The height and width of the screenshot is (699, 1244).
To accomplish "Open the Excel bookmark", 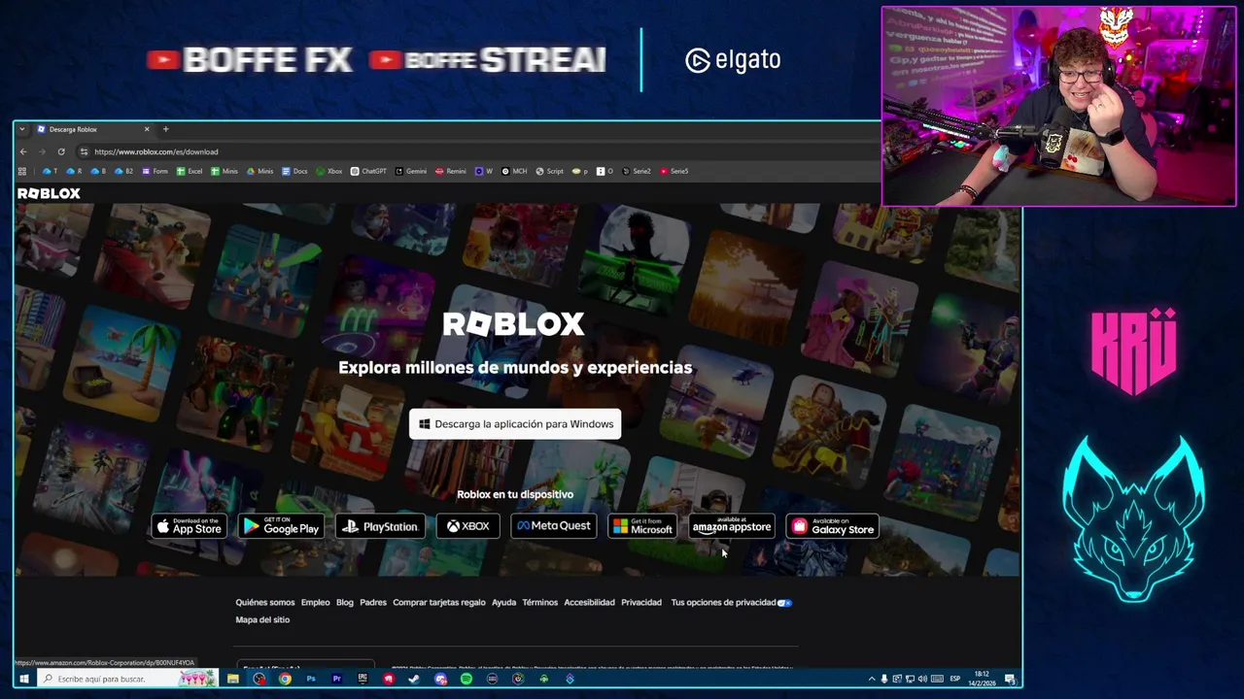I will (x=190, y=171).
